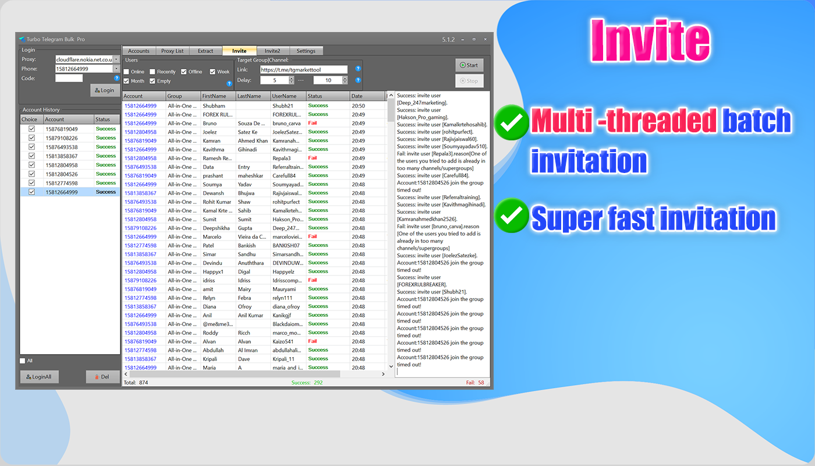Sort invite table by the UserName column header
Image resolution: width=815 pixels, height=466 pixels.
coord(288,96)
